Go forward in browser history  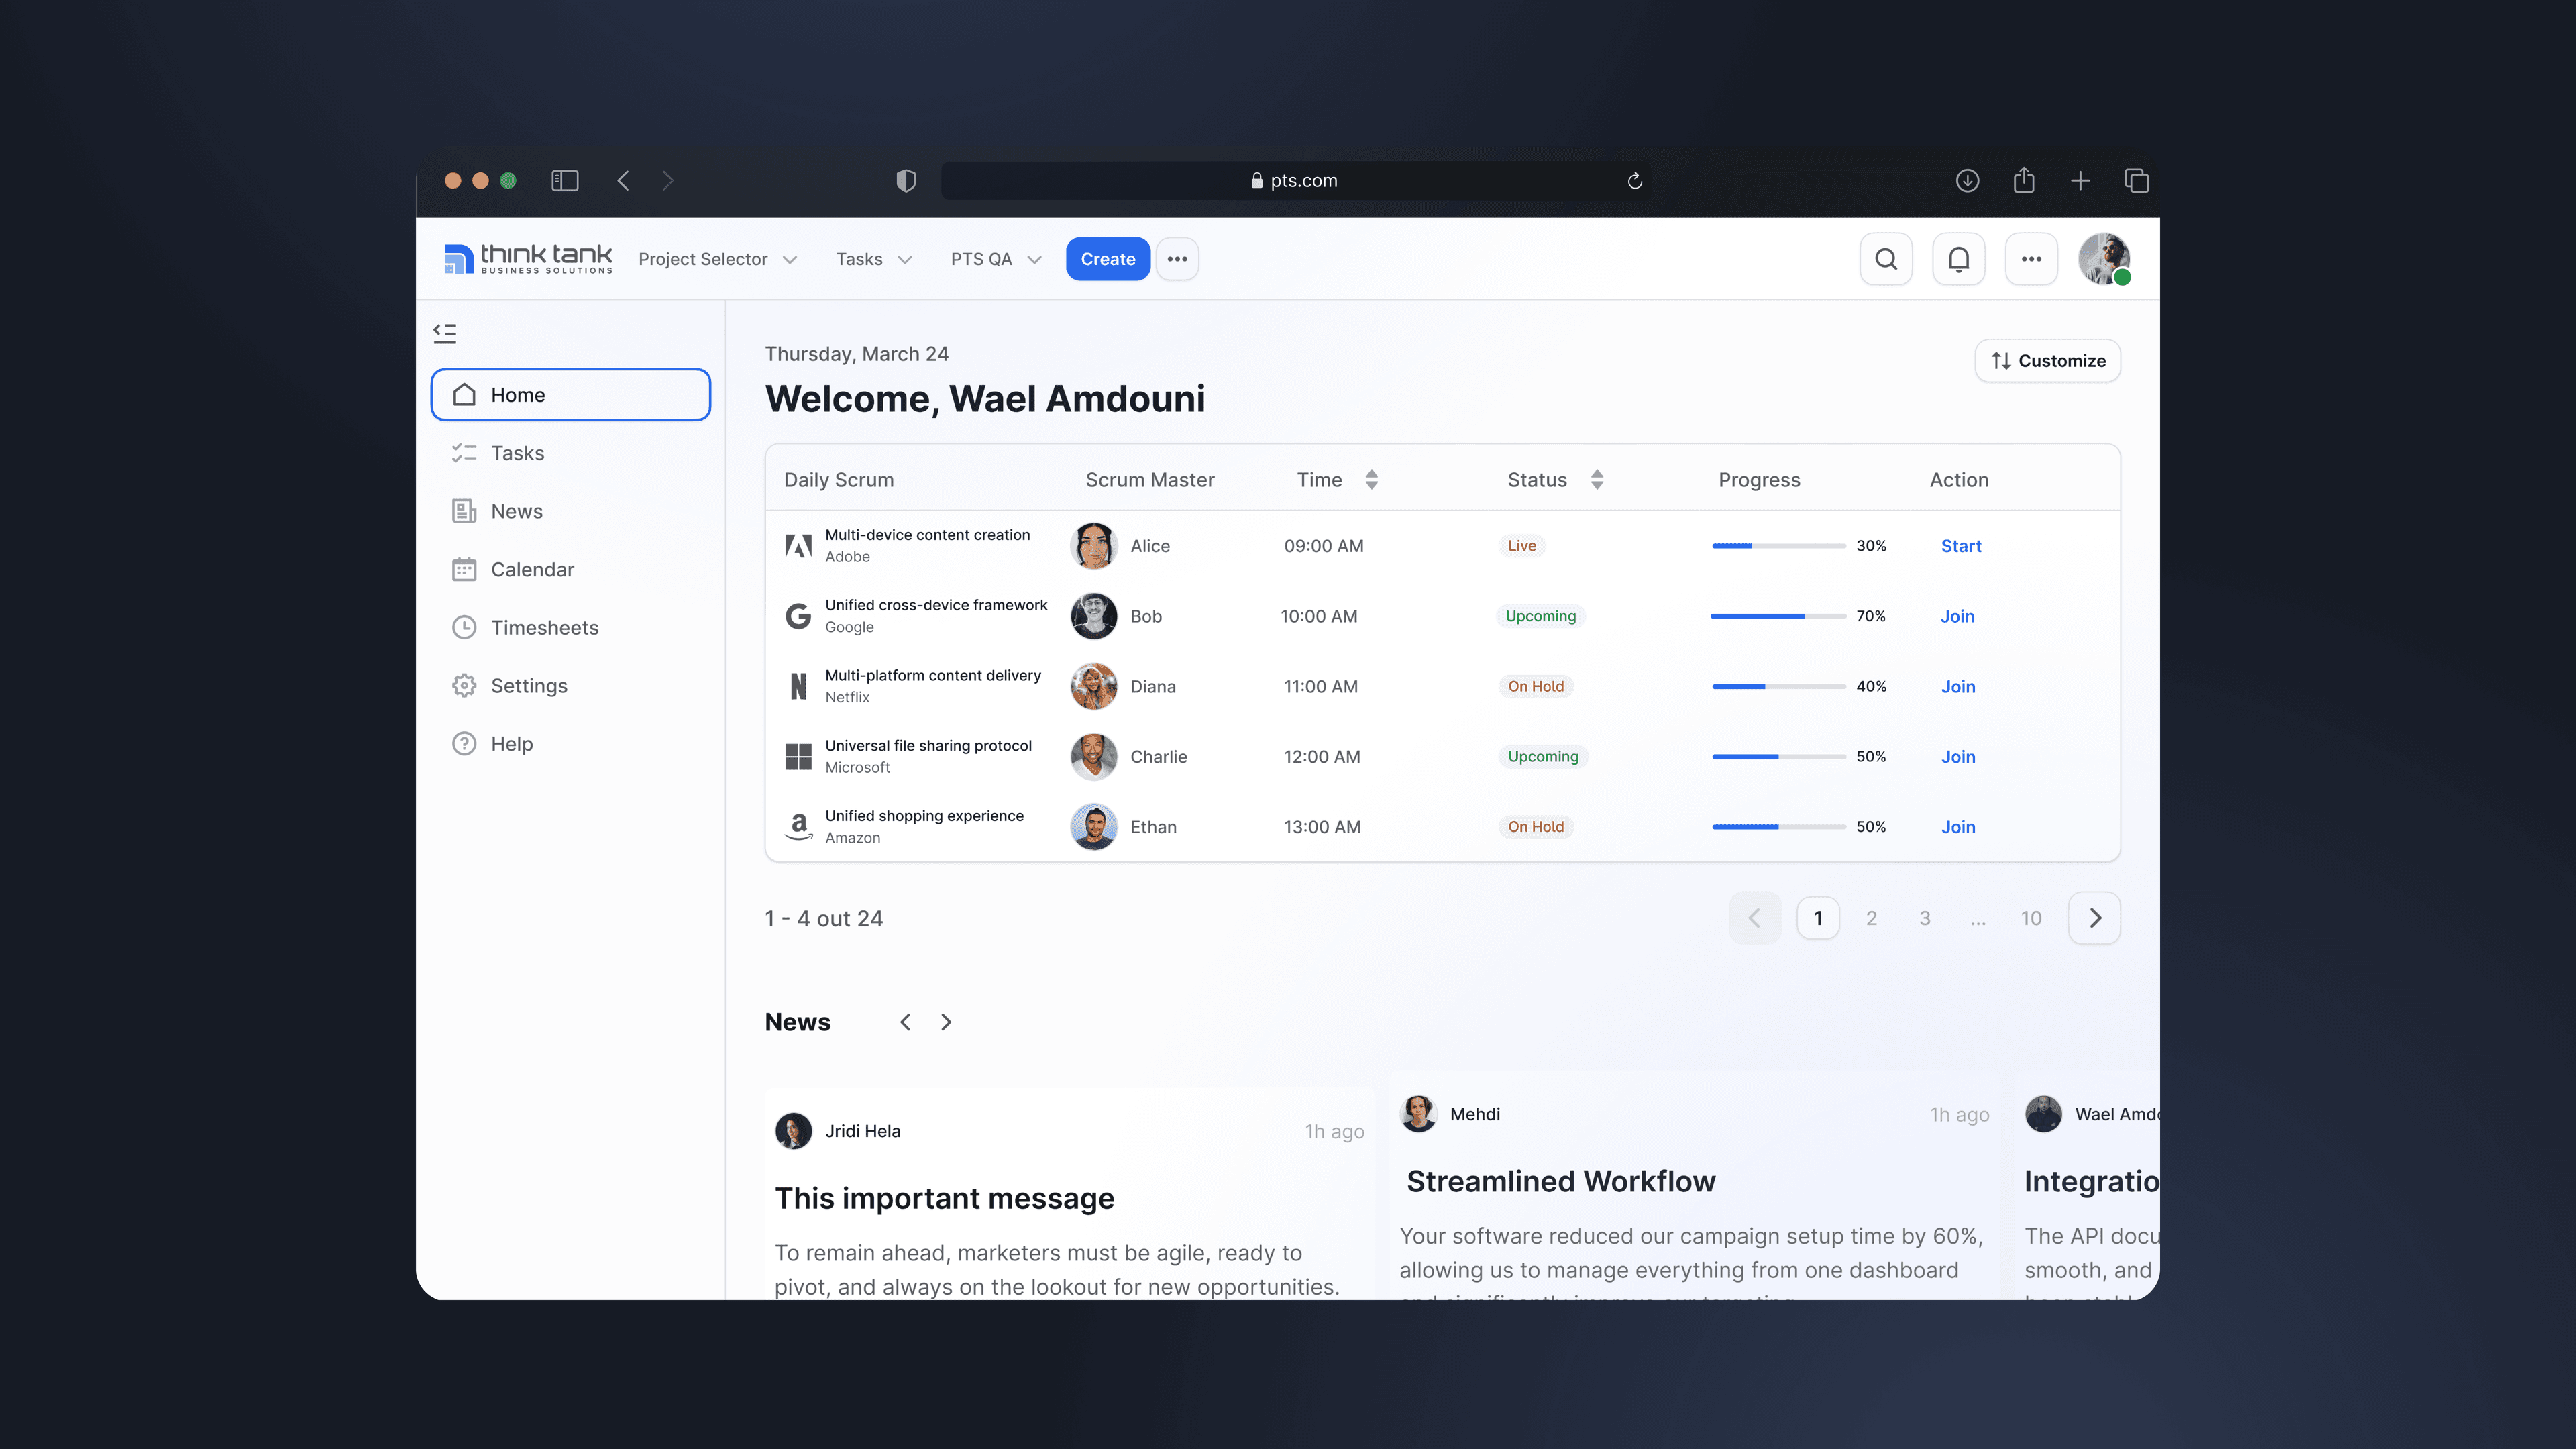pos(668,181)
